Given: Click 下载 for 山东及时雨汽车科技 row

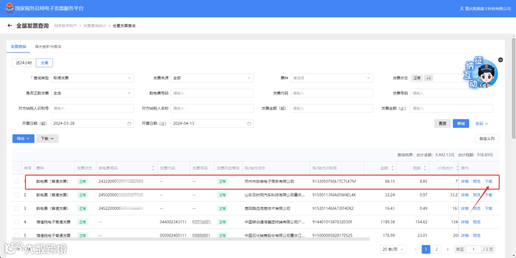Looking at the screenshot, I should pos(489,195).
